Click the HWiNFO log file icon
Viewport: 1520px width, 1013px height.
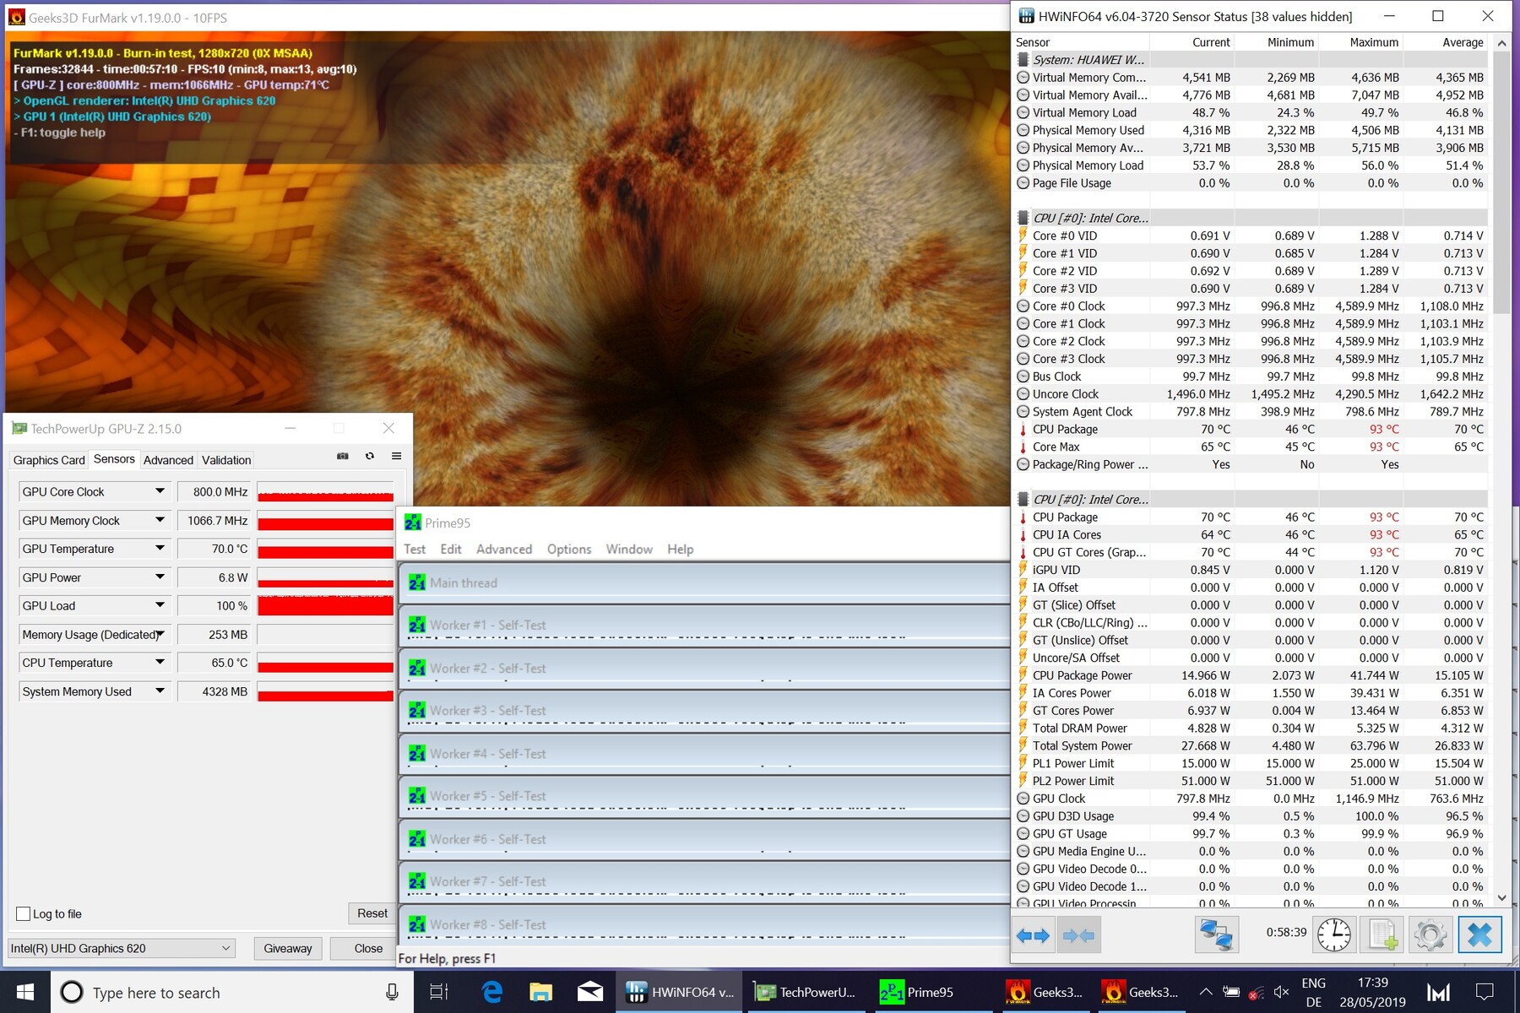point(1382,934)
